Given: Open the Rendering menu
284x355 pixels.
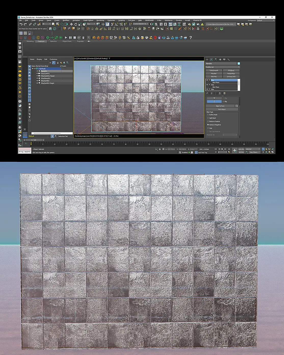Looking at the screenshot, I should (100, 20).
